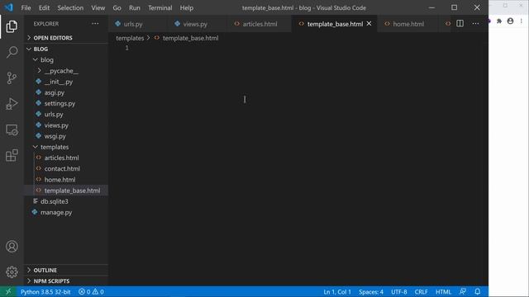Switch to the articles.html editor tab
The height and width of the screenshot is (297, 529).
click(x=260, y=24)
